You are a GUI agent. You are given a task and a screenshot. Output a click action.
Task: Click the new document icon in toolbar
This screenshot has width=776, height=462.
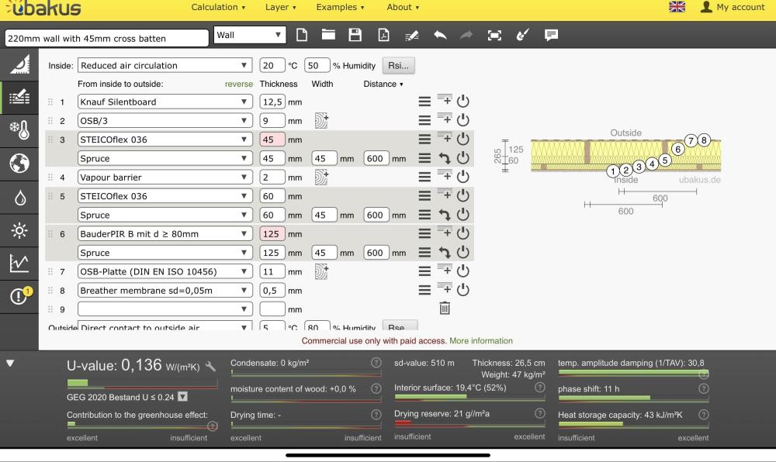[x=301, y=35]
